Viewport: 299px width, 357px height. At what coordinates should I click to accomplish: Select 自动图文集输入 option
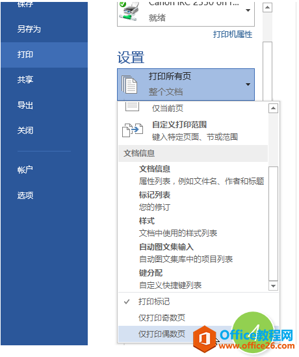(x=193, y=253)
